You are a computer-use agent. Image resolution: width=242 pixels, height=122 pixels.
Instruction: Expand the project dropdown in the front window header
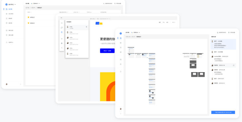(136, 33)
